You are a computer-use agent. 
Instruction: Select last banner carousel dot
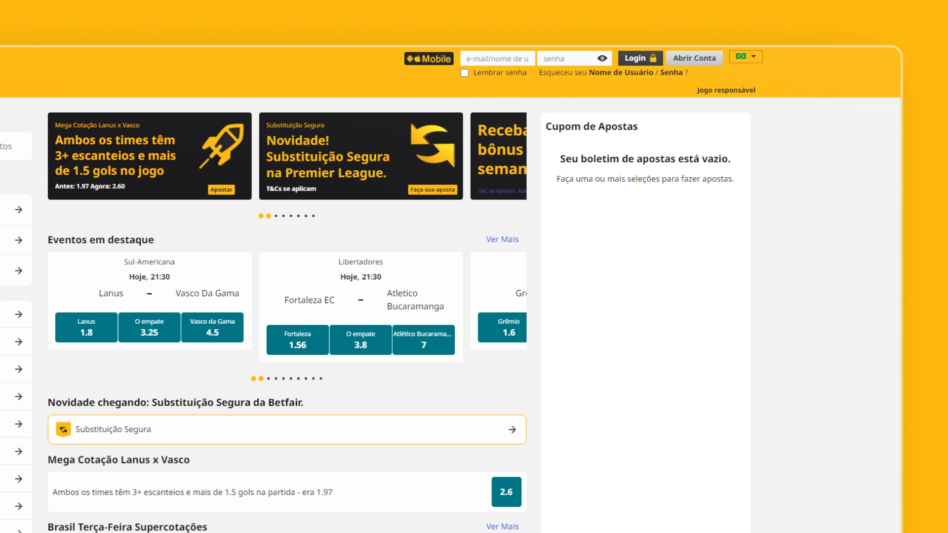click(x=313, y=216)
